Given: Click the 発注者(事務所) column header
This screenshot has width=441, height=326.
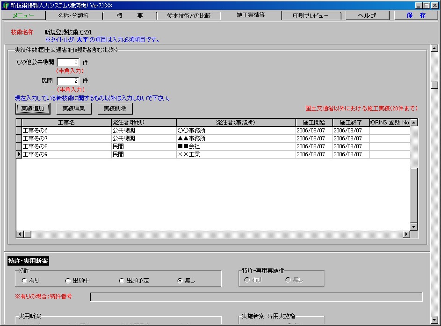Looking at the screenshot, I should coord(236,123).
